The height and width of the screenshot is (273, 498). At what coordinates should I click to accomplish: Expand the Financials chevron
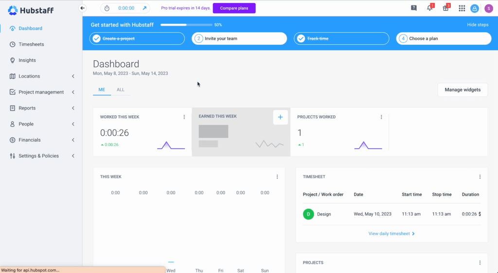click(73, 140)
